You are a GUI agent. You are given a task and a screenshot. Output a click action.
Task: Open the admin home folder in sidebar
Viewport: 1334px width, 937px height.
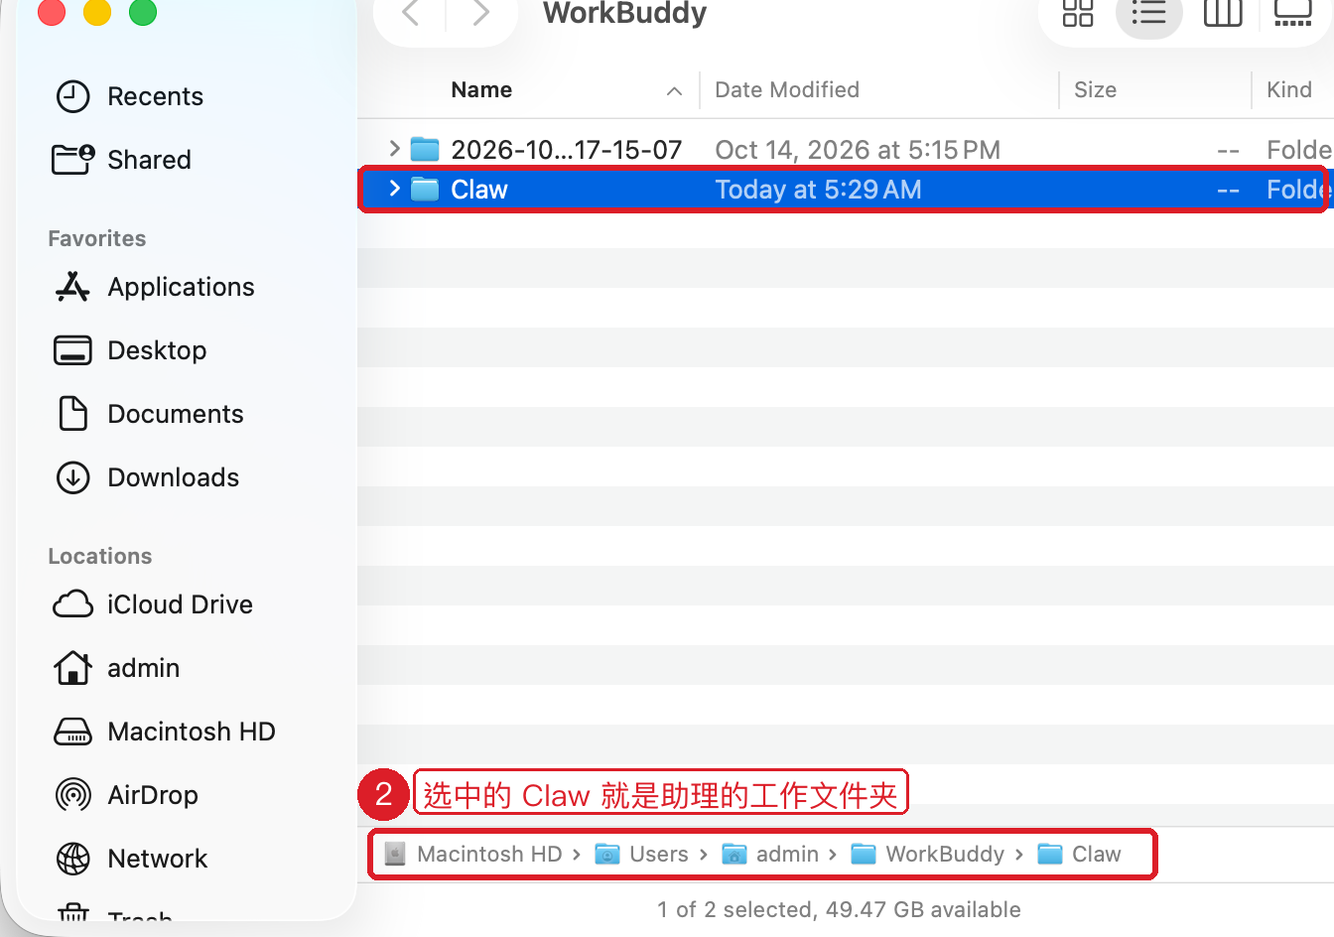[x=117, y=668]
